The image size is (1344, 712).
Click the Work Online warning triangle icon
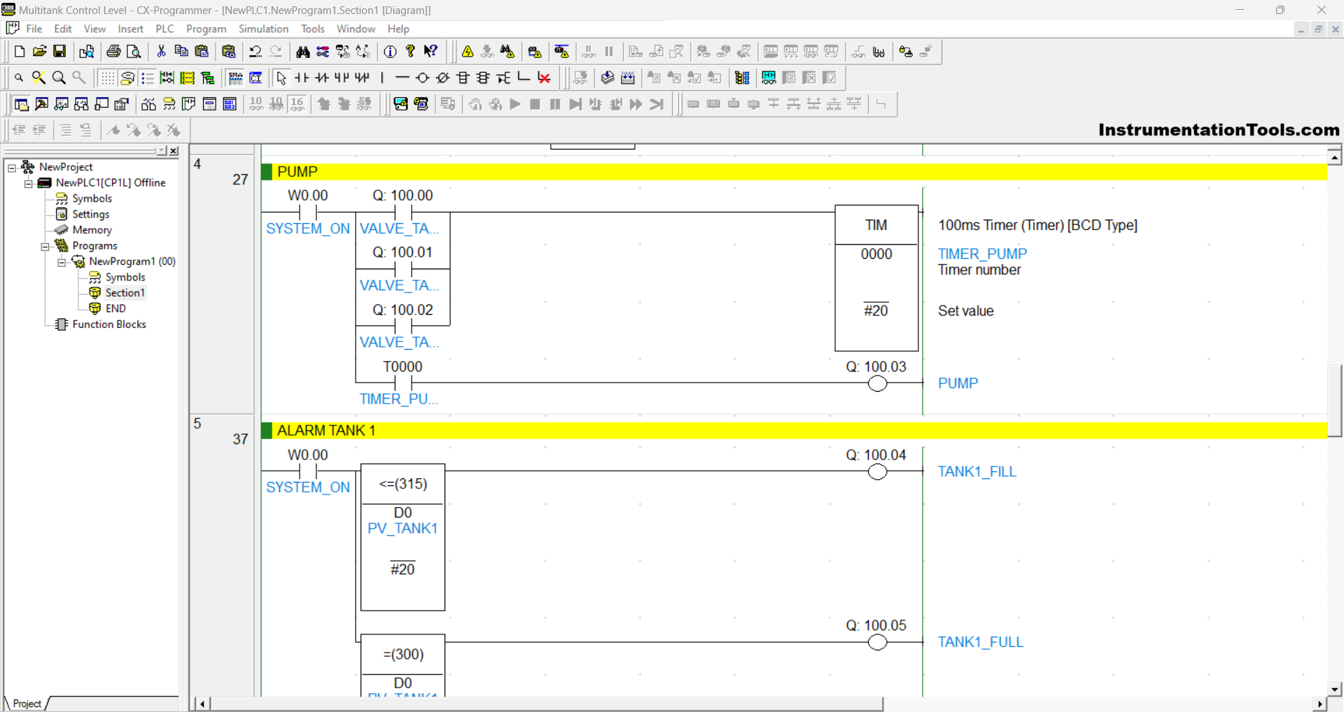[468, 51]
